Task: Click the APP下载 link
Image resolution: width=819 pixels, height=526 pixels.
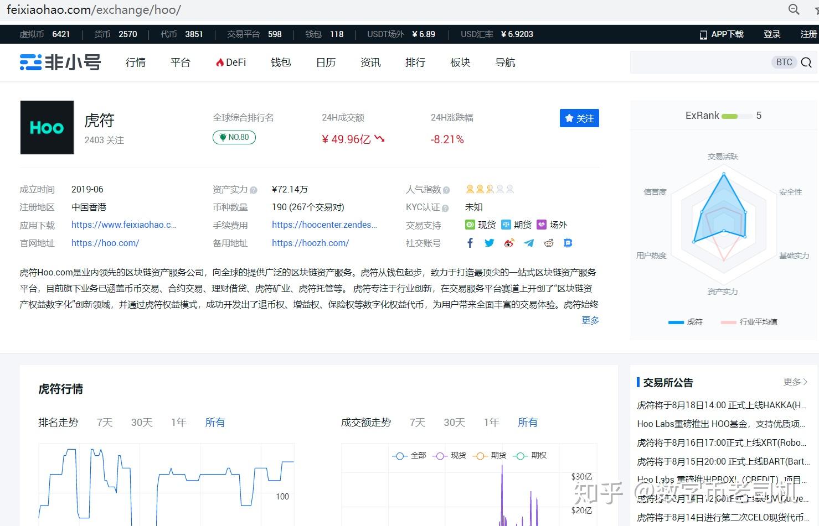Action: (722, 34)
